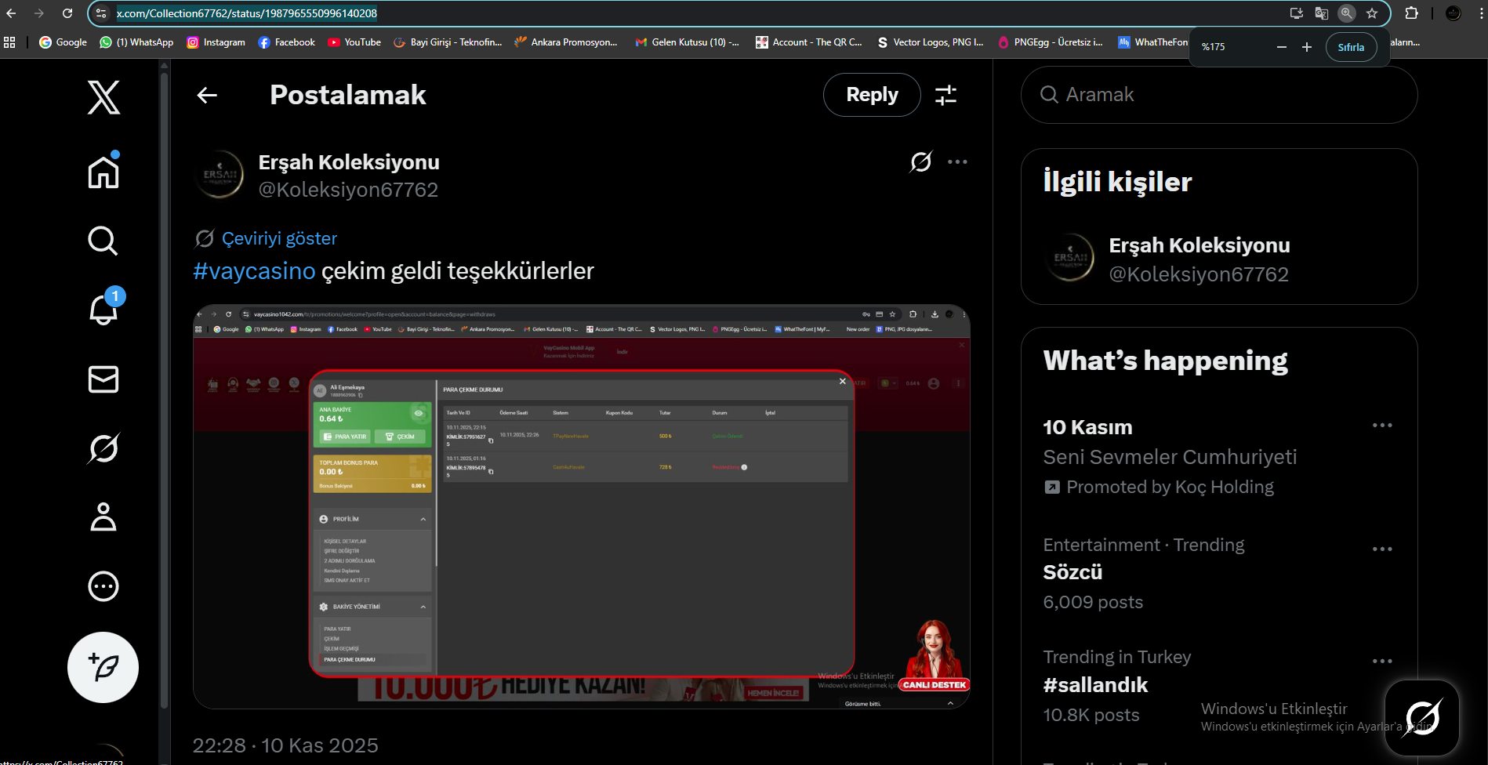Screen dimensions: 1488x765
Task: Open options for the 10 Kasım trend
Action: click(1382, 425)
